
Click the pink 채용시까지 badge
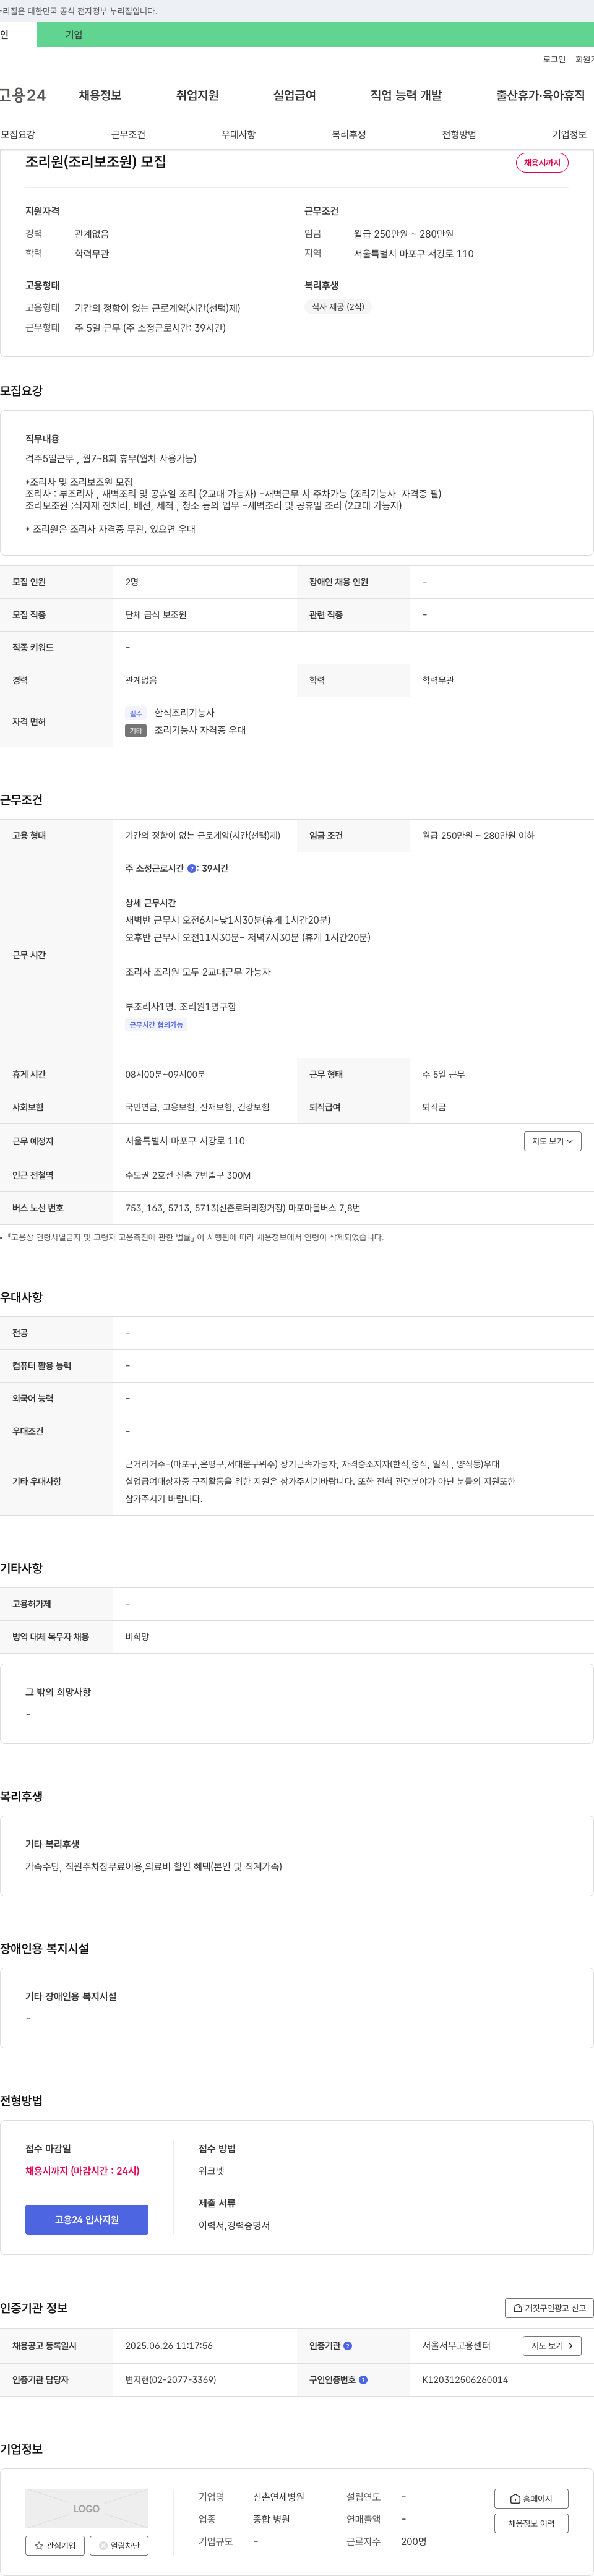tap(542, 162)
